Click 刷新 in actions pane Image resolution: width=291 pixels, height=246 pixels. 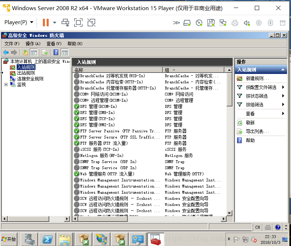(250, 123)
